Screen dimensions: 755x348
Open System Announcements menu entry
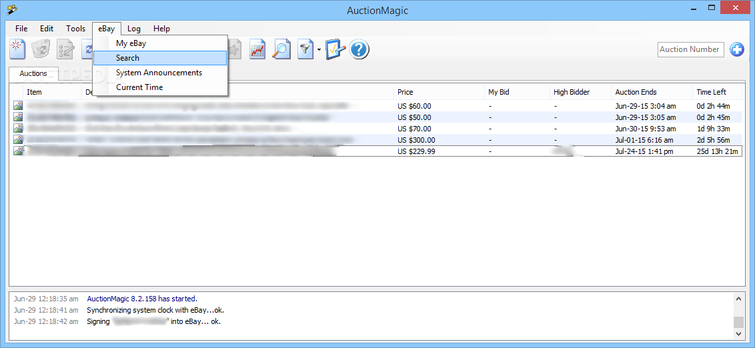[x=160, y=73]
